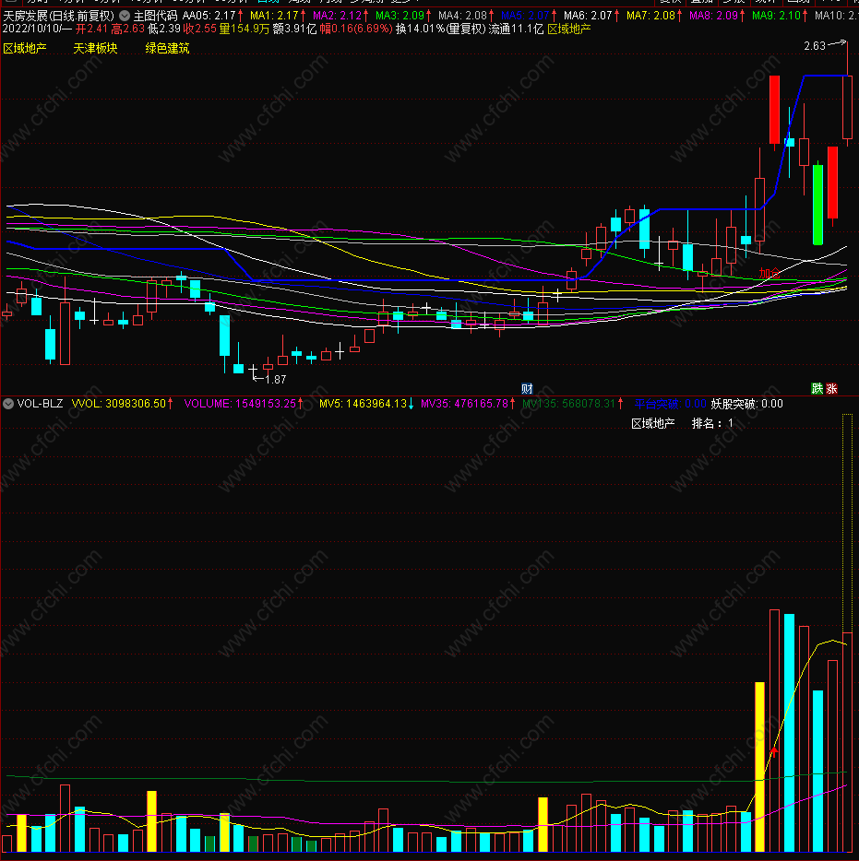Click the 换14.01%(量复权) turnover rate
859x861 pixels.
[441, 29]
